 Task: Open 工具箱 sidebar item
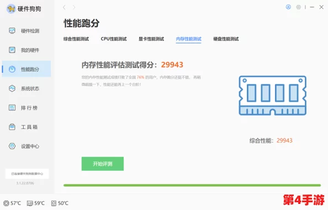coord(27,127)
